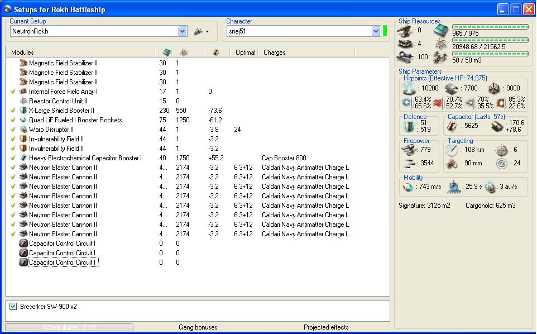Open the Current Setup dropdown arrow
Viewport: 537px width, 334px height.
coord(182,31)
